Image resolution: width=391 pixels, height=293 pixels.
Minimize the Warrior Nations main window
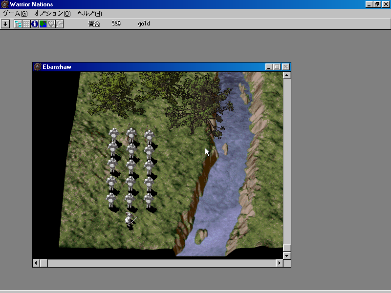[369, 4]
